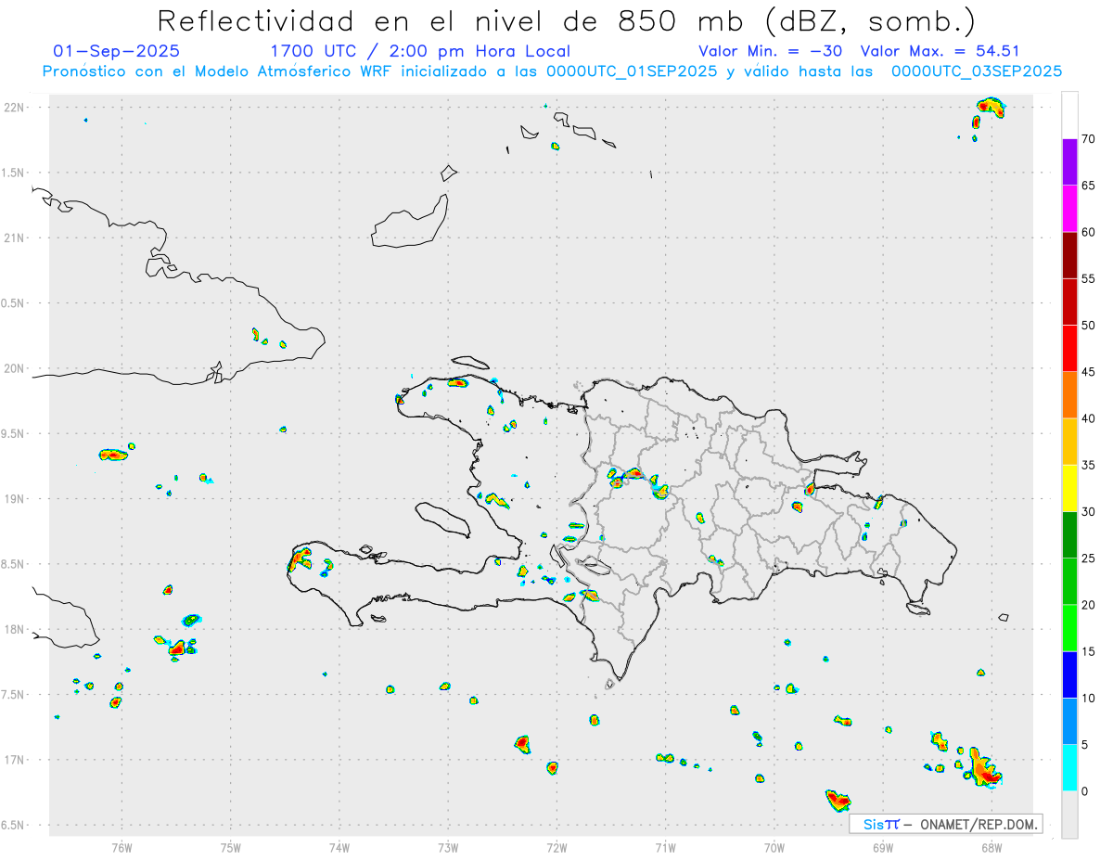Screen dimensions: 1113x860
Task: Click the colorbar value '40'
Action: tap(1088, 418)
